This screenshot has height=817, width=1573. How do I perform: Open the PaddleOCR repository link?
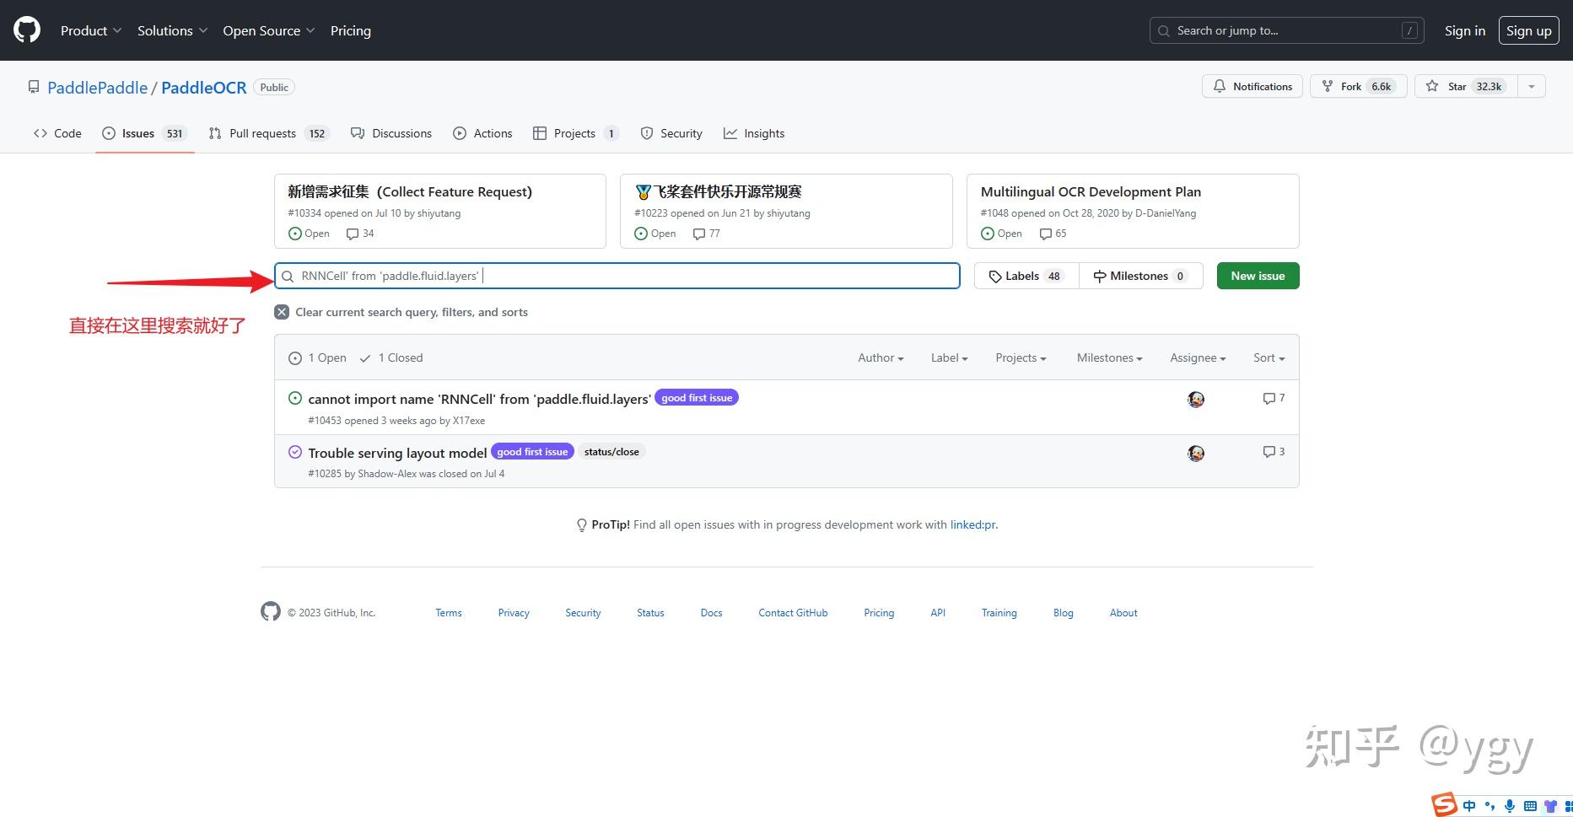(204, 88)
